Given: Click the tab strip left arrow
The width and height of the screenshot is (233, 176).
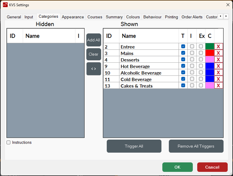Looking at the screenshot, I should coord(220,16).
